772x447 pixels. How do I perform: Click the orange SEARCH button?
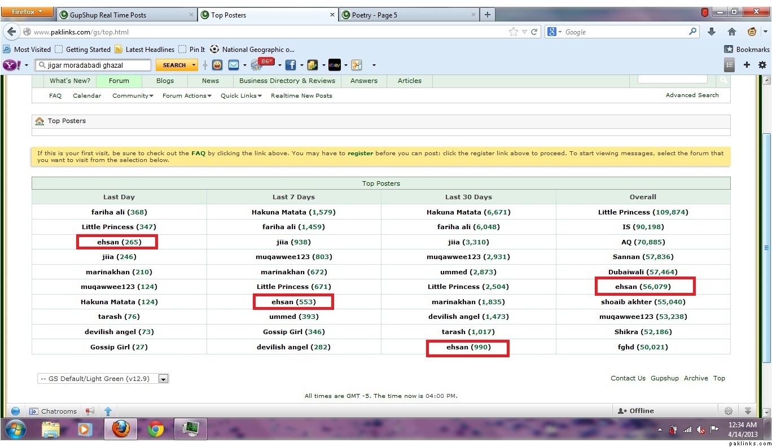[x=174, y=65]
